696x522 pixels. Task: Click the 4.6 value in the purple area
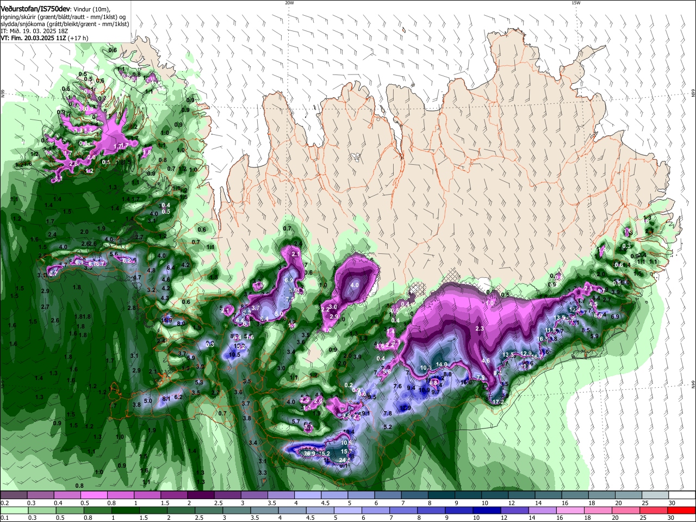486,361
